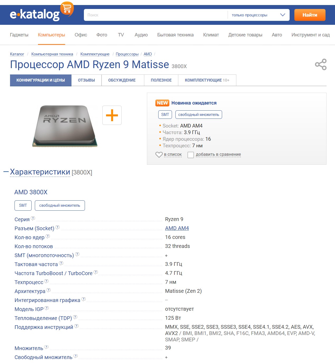Screen dimensions: 335x363
Task: Open help icon next to Тактовая частота
Action: pyautogui.click(x=61, y=263)
